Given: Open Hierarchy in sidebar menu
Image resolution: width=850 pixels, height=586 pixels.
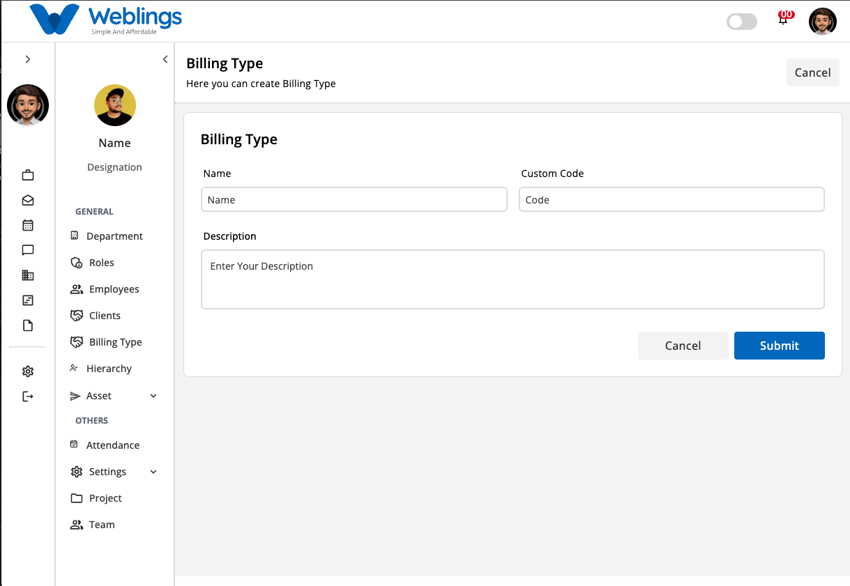Looking at the screenshot, I should pos(109,369).
